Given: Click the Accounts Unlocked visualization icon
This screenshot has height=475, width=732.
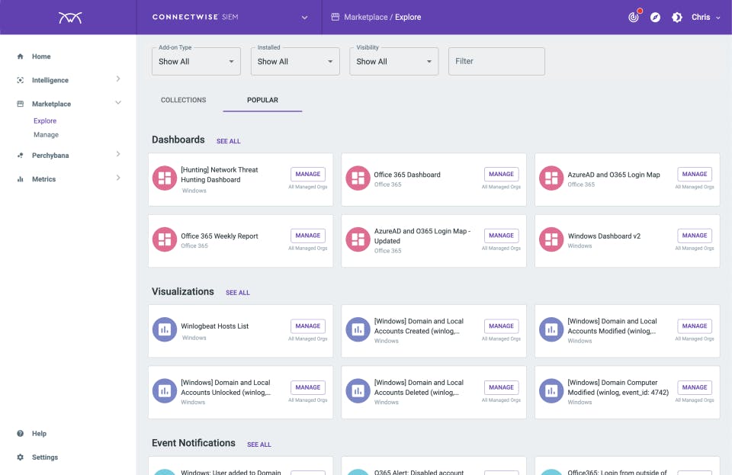Looking at the screenshot, I should pyautogui.click(x=165, y=391).
